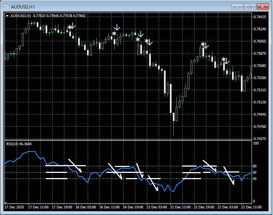Click the 17 Dec 2020 time label
Image resolution: width=273 pixels, height=215 pixels.
tap(14, 207)
